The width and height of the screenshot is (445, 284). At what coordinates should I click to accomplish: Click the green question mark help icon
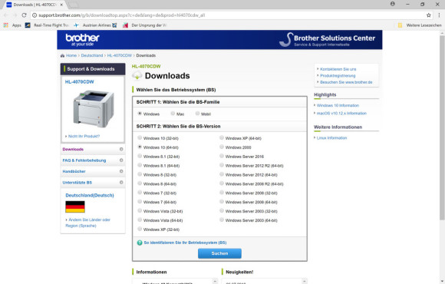tap(140, 243)
